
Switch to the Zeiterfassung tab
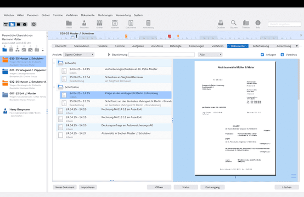point(261,46)
